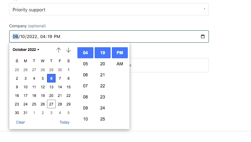The height and width of the screenshot is (142, 251).
Task: Select October 27 in the calendar
Action: [x=51, y=104]
